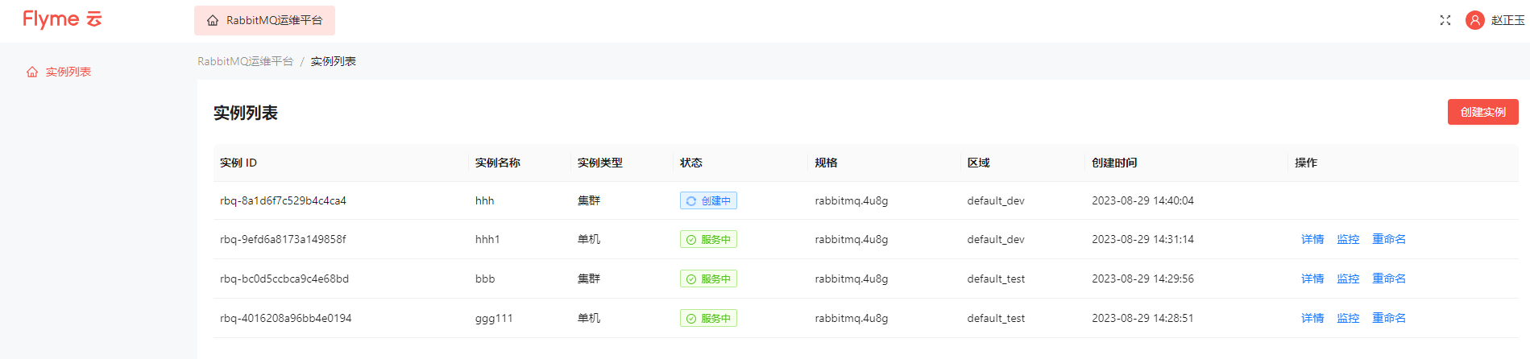Open 详情 for instance hhh1
This screenshot has width=1530, height=359.
point(1312,240)
